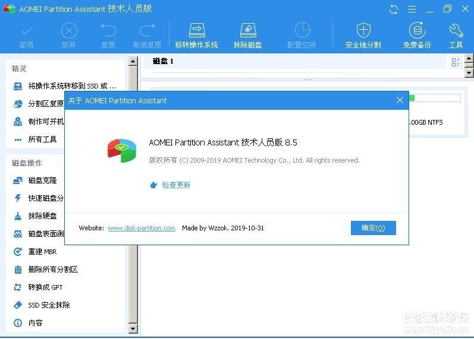Click the lightning quick partition icon
The height and width of the screenshot is (339, 474).
coord(18,198)
